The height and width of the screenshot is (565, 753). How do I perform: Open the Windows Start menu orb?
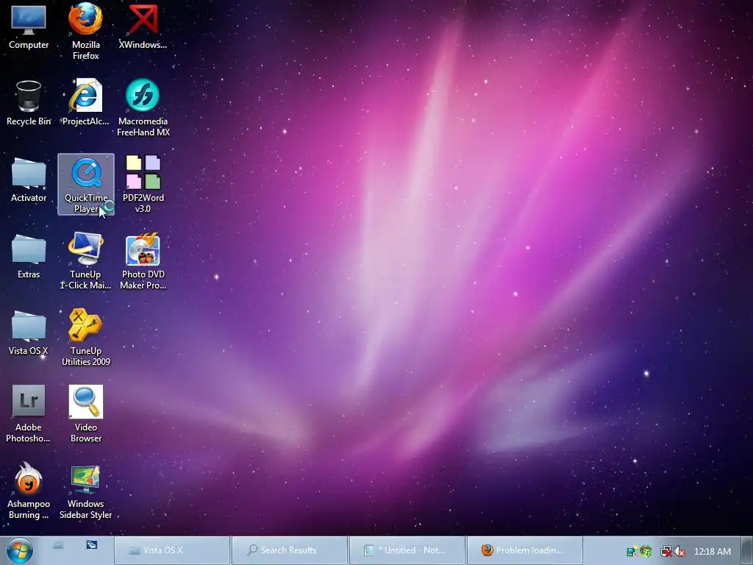tap(20, 550)
